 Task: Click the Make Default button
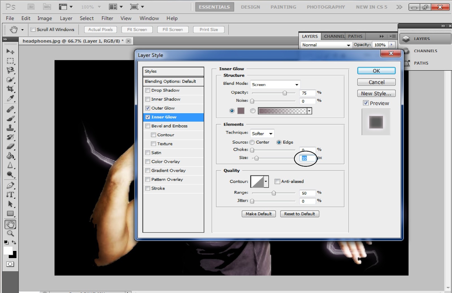[258, 214]
